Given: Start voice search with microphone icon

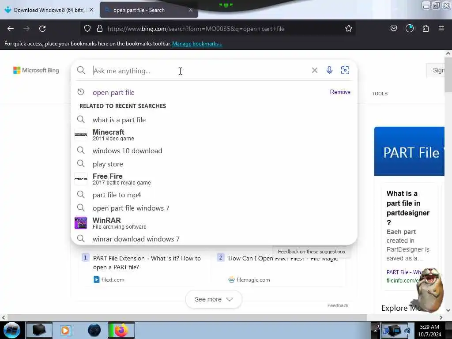Looking at the screenshot, I should pyautogui.click(x=329, y=70).
